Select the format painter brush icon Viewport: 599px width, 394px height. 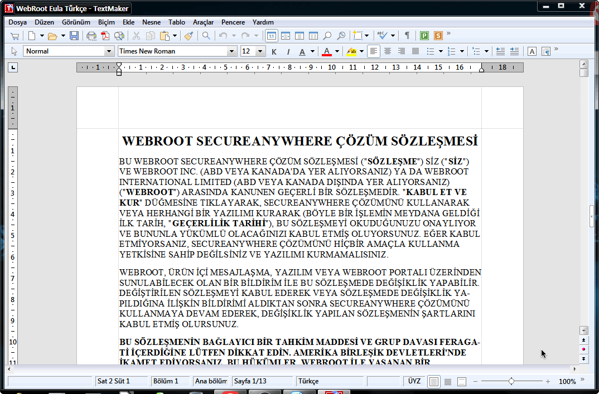coord(189,36)
